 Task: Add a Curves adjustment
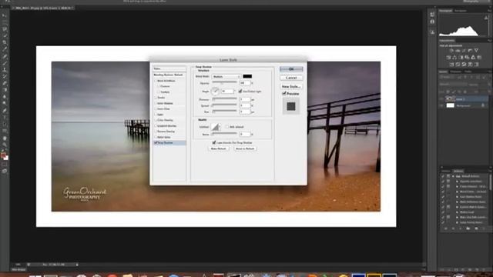464,51
